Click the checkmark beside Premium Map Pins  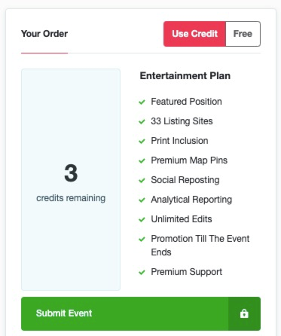click(142, 160)
